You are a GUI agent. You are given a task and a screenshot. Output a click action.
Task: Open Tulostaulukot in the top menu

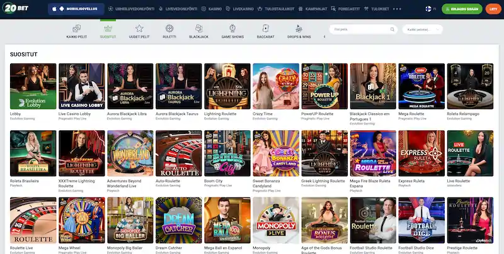coord(276,9)
